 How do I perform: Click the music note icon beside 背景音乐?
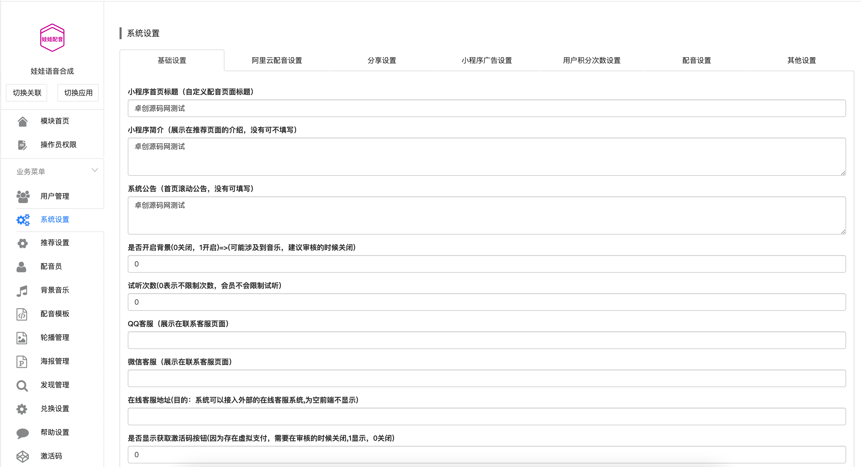(22, 290)
